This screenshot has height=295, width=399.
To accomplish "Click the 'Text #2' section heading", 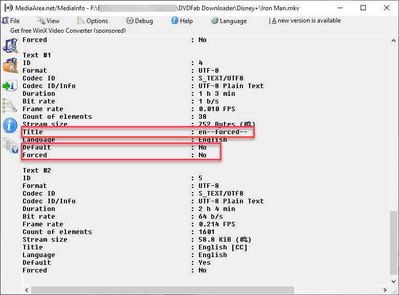I will click(x=37, y=170).
